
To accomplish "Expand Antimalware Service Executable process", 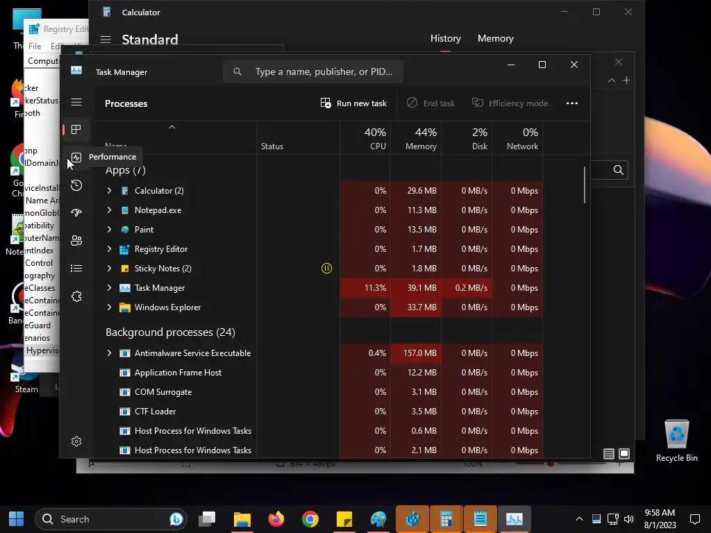I will pos(109,353).
